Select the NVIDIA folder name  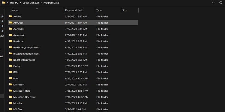click(18, 109)
